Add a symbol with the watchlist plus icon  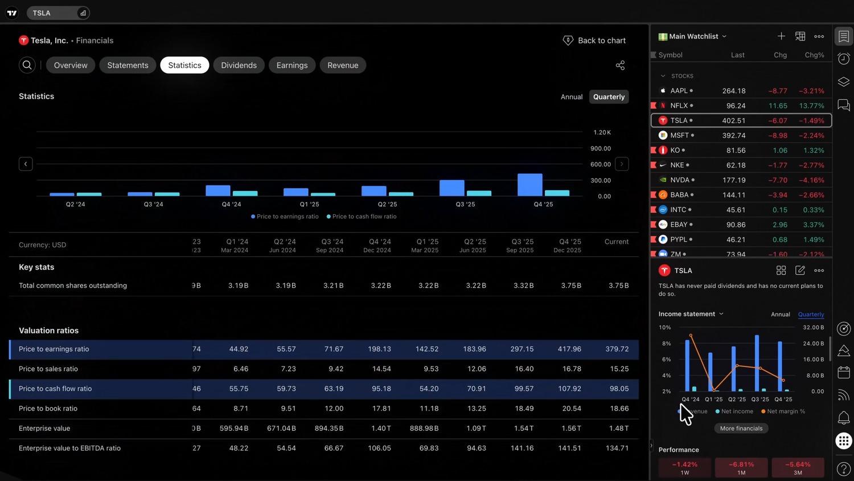click(781, 36)
